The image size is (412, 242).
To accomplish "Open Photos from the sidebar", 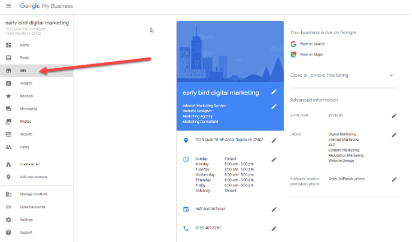I will pyautogui.click(x=26, y=121).
